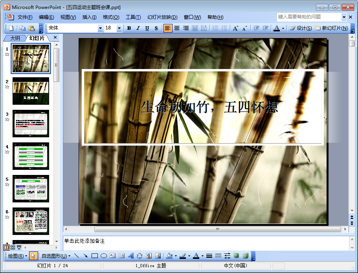Toggle text Shadow formatting
The width and height of the screenshot is (358, 273).
[x=156, y=28]
